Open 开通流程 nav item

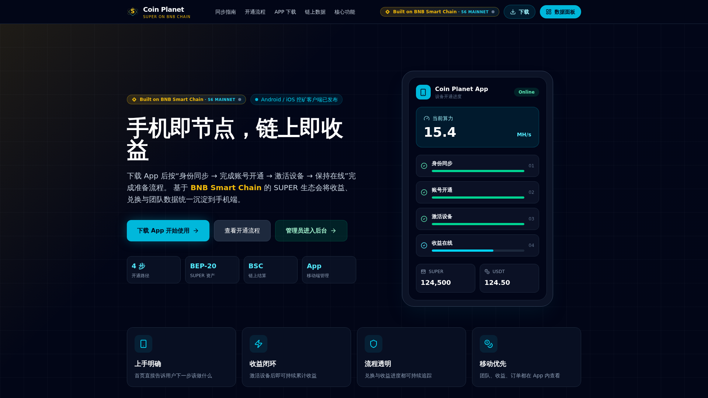click(255, 12)
